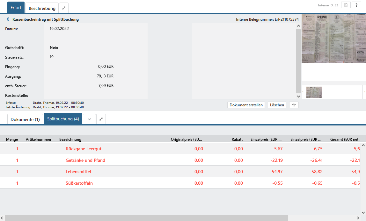Click right arrow in thumbnail strip
Viewport: 366px width, 221px height.
364,92
